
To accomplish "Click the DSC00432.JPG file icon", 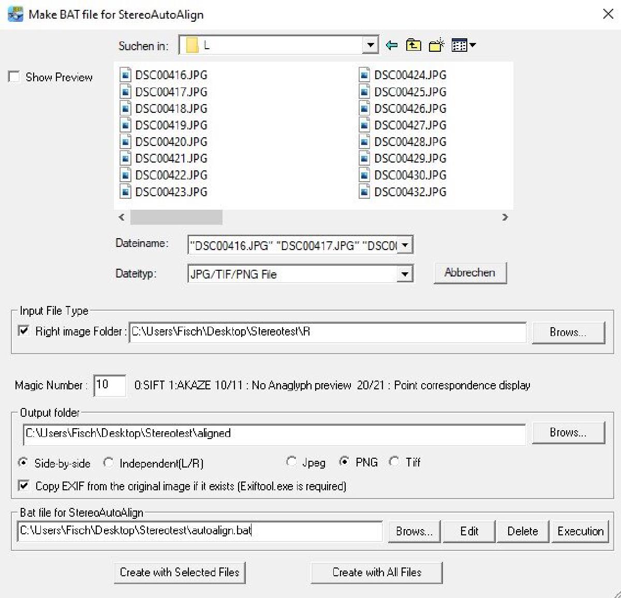I will point(364,192).
